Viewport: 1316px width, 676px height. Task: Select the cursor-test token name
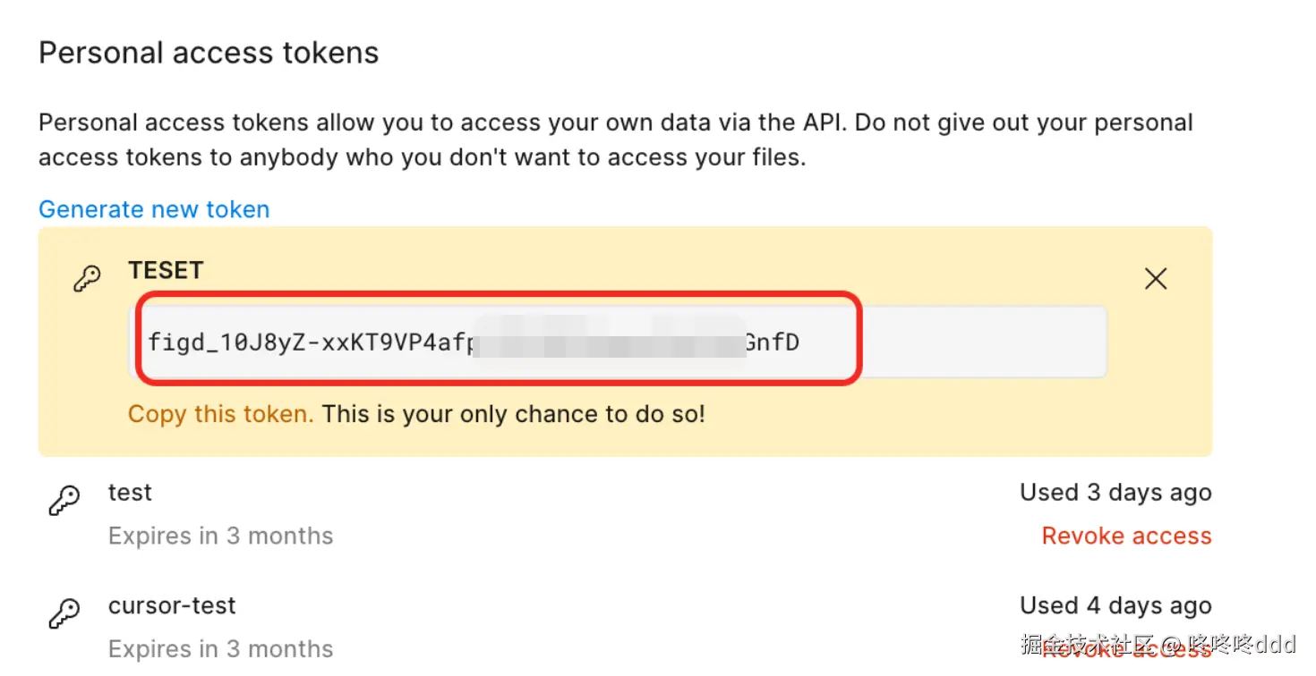tap(172, 605)
